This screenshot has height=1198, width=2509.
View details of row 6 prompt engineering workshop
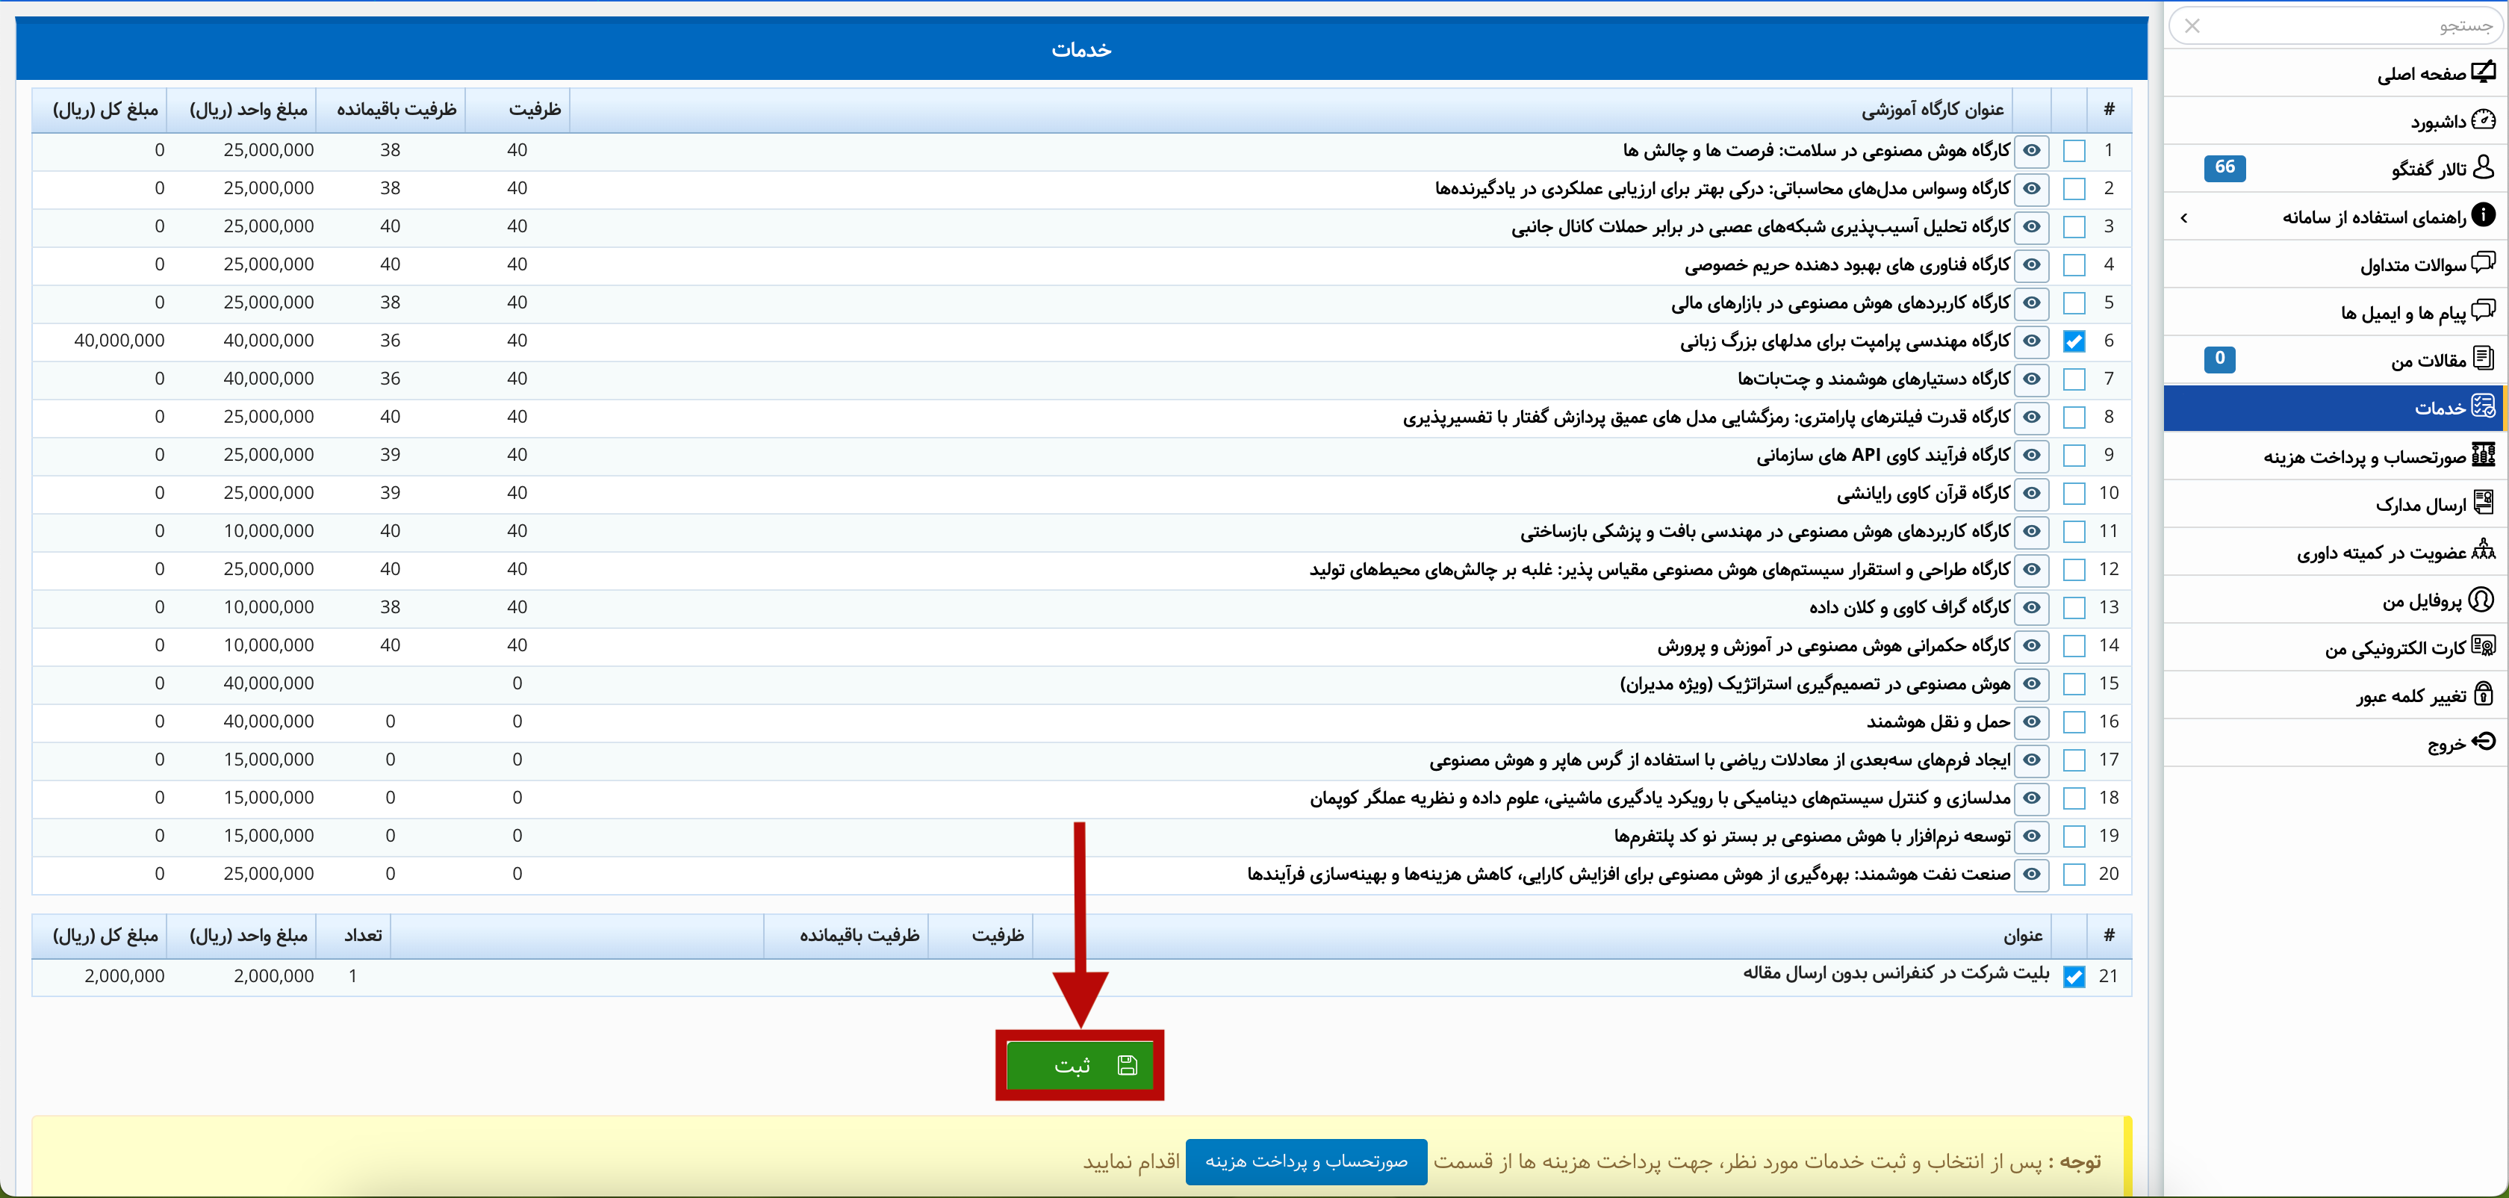[x=2032, y=341]
